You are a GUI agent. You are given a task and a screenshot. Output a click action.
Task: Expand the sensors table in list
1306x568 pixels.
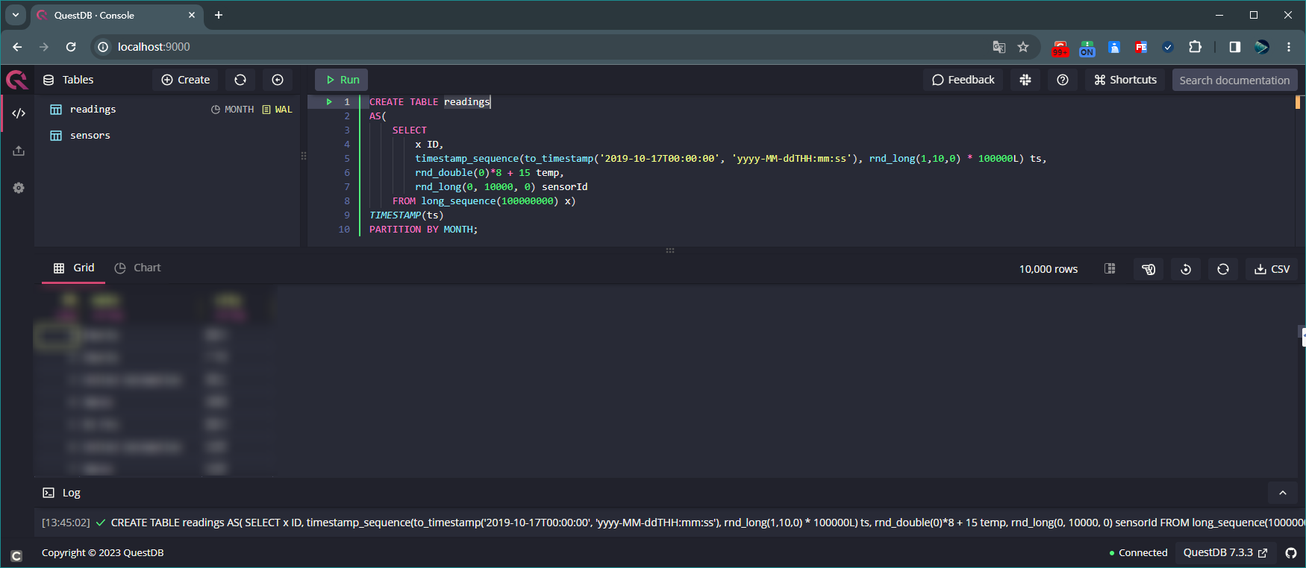90,136
